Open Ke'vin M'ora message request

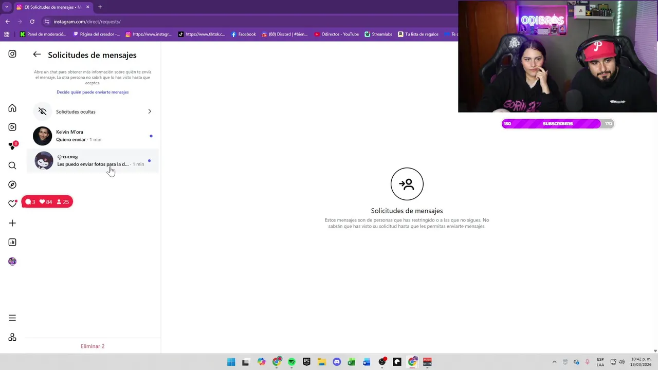coord(93,136)
